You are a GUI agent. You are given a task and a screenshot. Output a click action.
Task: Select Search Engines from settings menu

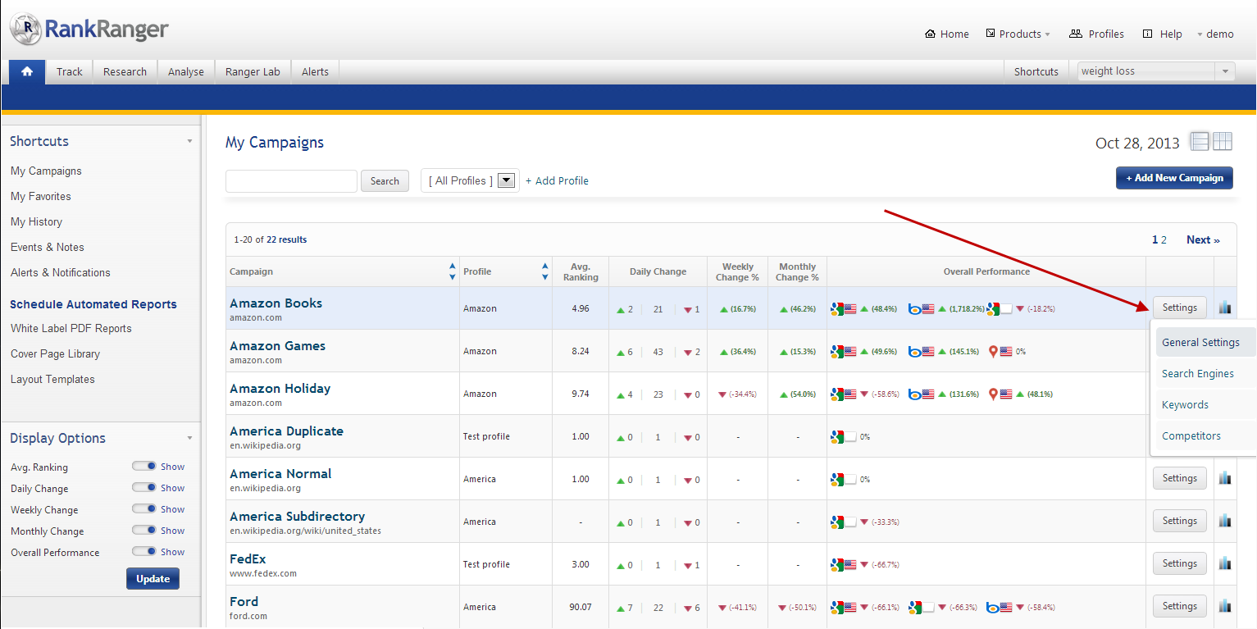(1197, 374)
